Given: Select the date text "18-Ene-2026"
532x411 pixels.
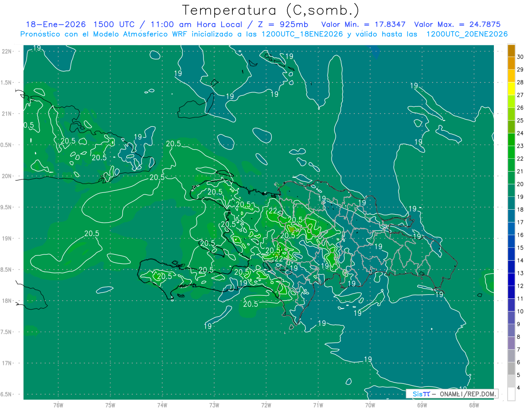Looking at the screenshot, I should coord(55,24).
